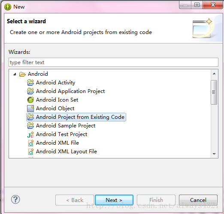Click the Android Sample Project icon
Image resolution: width=224 pixels, height=214 pixels.
(x=30, y=126)
